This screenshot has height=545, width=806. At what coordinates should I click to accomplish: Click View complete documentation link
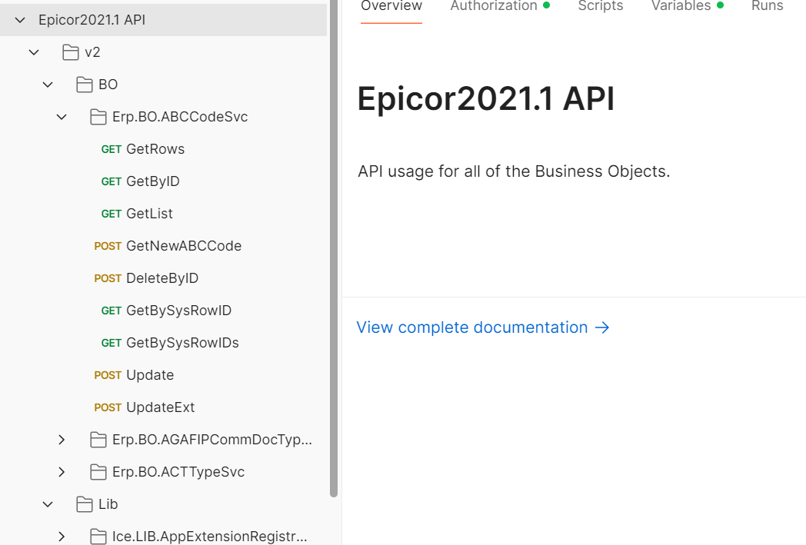coord(483,327)
